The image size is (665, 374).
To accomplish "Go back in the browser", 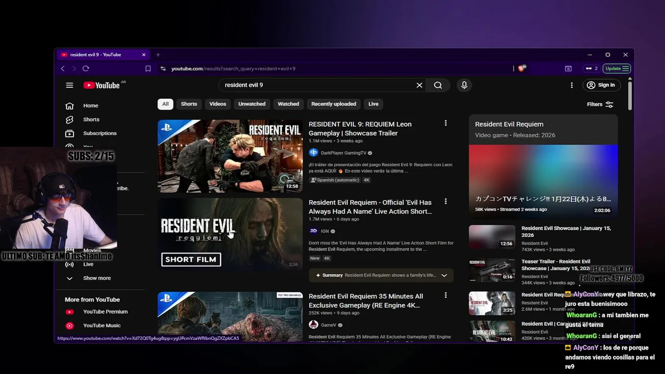I will [x=63, y=69].
